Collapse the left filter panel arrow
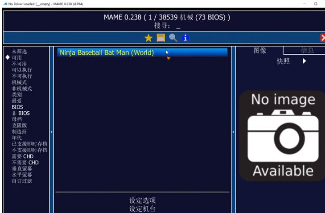Image resolution: width=325 pixels, height=213 pixels. pyautogui.click(x=51, y=132)
